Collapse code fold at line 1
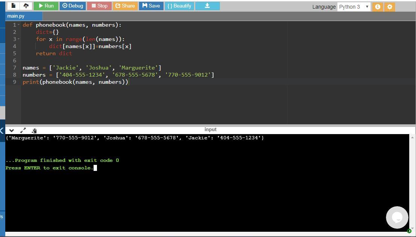The image size is (416, 237). (18, 25)
